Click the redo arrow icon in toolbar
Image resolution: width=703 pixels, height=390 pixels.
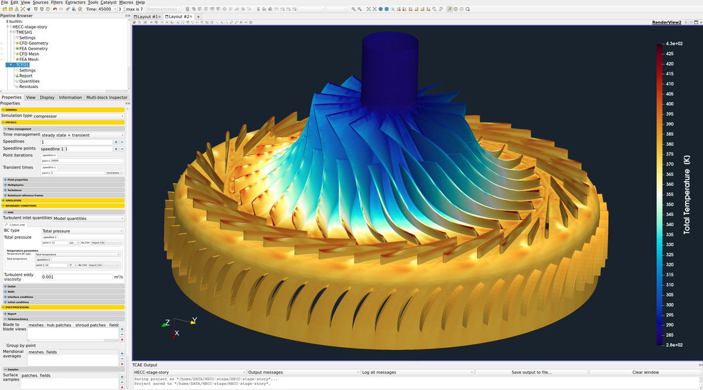(x=61, y=9)
